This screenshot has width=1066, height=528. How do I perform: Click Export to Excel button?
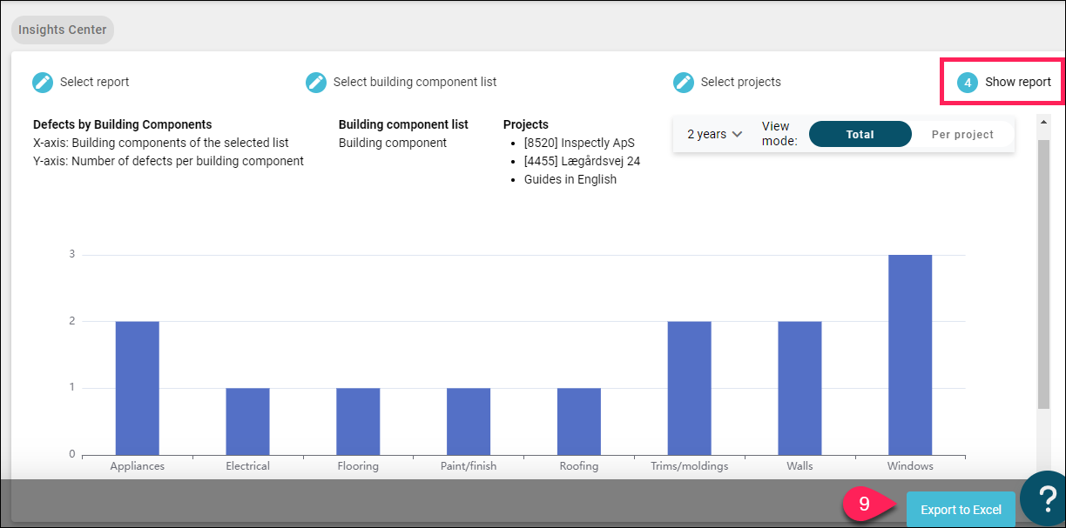[961, 510]
